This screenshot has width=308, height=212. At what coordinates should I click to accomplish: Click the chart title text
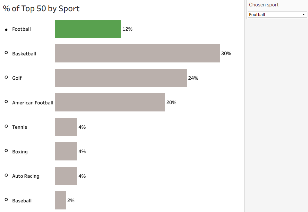[x=41, y=9]
